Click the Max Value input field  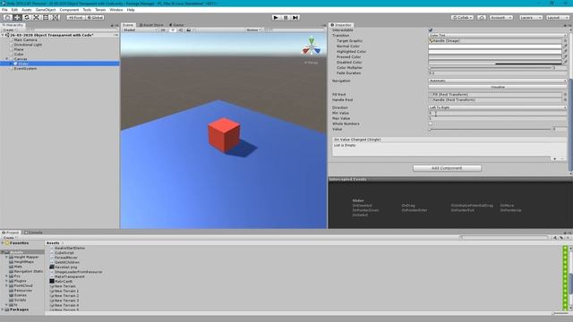[498, 119]
